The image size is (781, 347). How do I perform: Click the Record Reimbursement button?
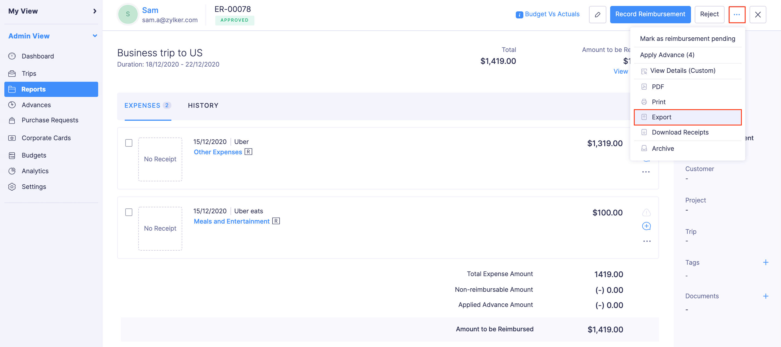pos(650,14)
